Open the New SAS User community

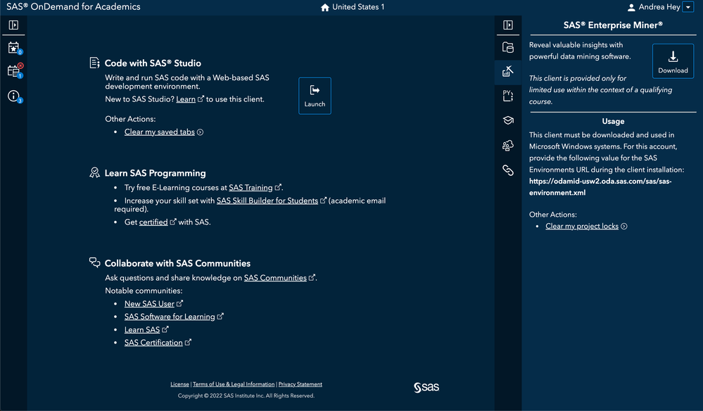(x=149, y=303)
